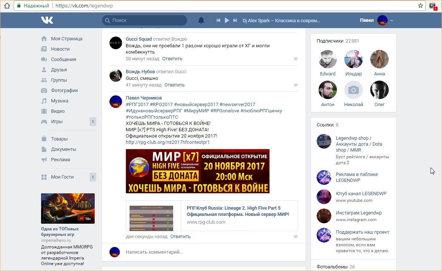The width and height of the screenshot is (442, 271).
Task: Click the browser extension icon
Action: (433, 6)
